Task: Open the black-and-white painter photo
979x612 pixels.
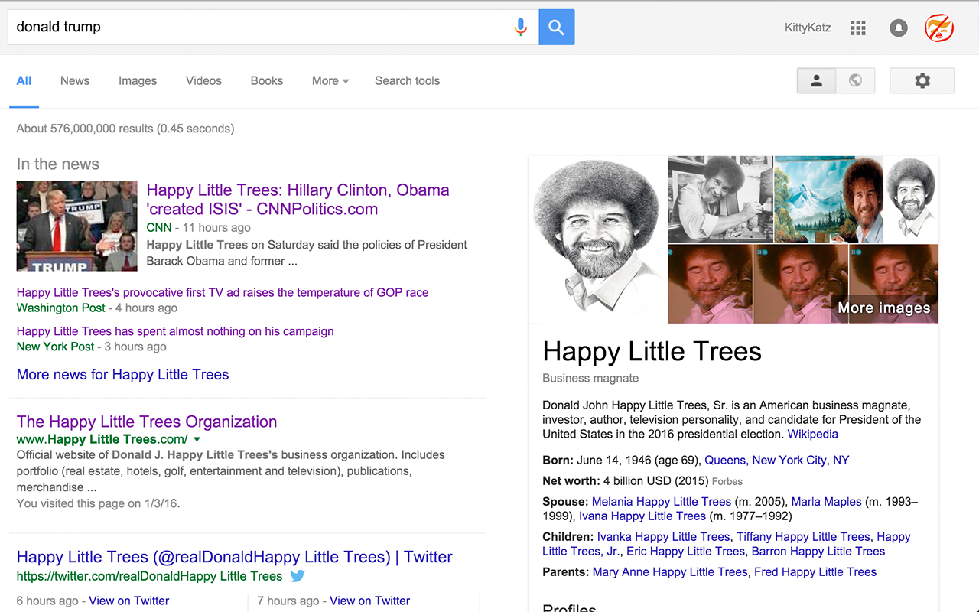Action: pos(720,200)
